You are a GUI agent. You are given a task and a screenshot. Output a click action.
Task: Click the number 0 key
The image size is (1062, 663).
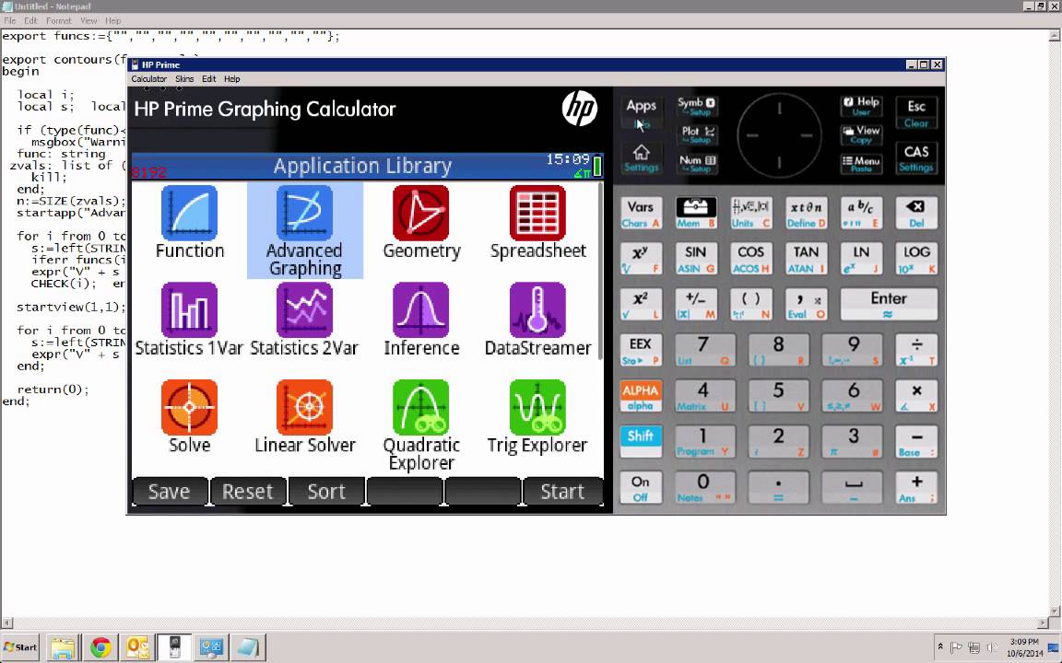coord(704,488)
